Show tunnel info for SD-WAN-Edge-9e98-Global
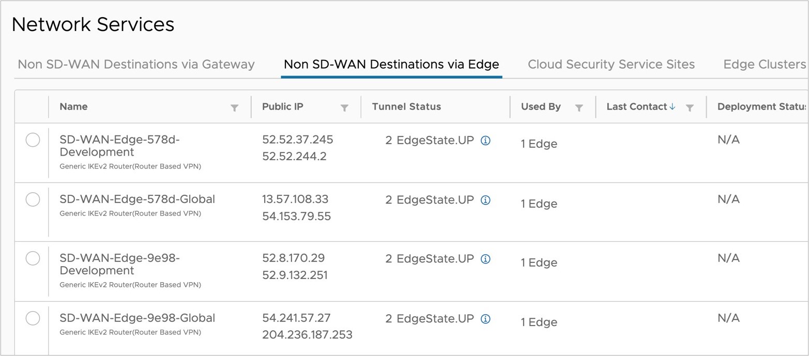The width and height of the screenshot is (809, 356). coord(485,318)
